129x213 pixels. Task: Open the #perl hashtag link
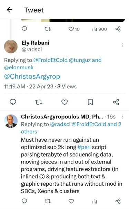84,147
